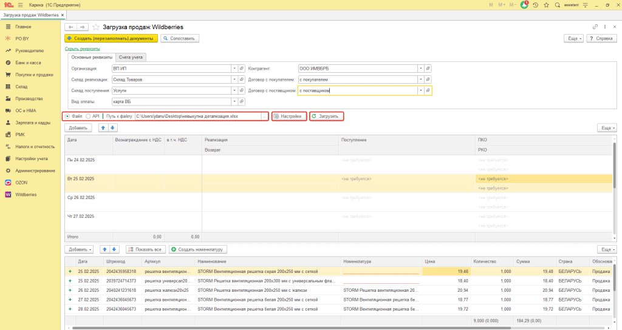Open Производство section icon

tap(8, 99)
